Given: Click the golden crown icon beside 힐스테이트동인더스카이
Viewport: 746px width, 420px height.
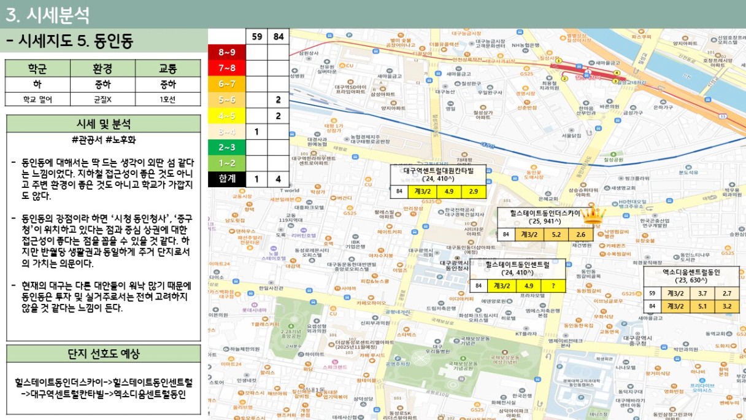Looking at the screenshot, I should (593, 216).
